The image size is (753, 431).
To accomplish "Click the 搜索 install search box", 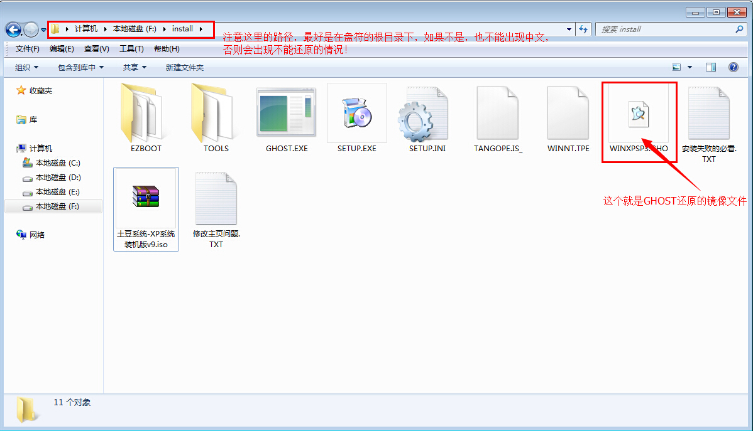I will (666, 29).
